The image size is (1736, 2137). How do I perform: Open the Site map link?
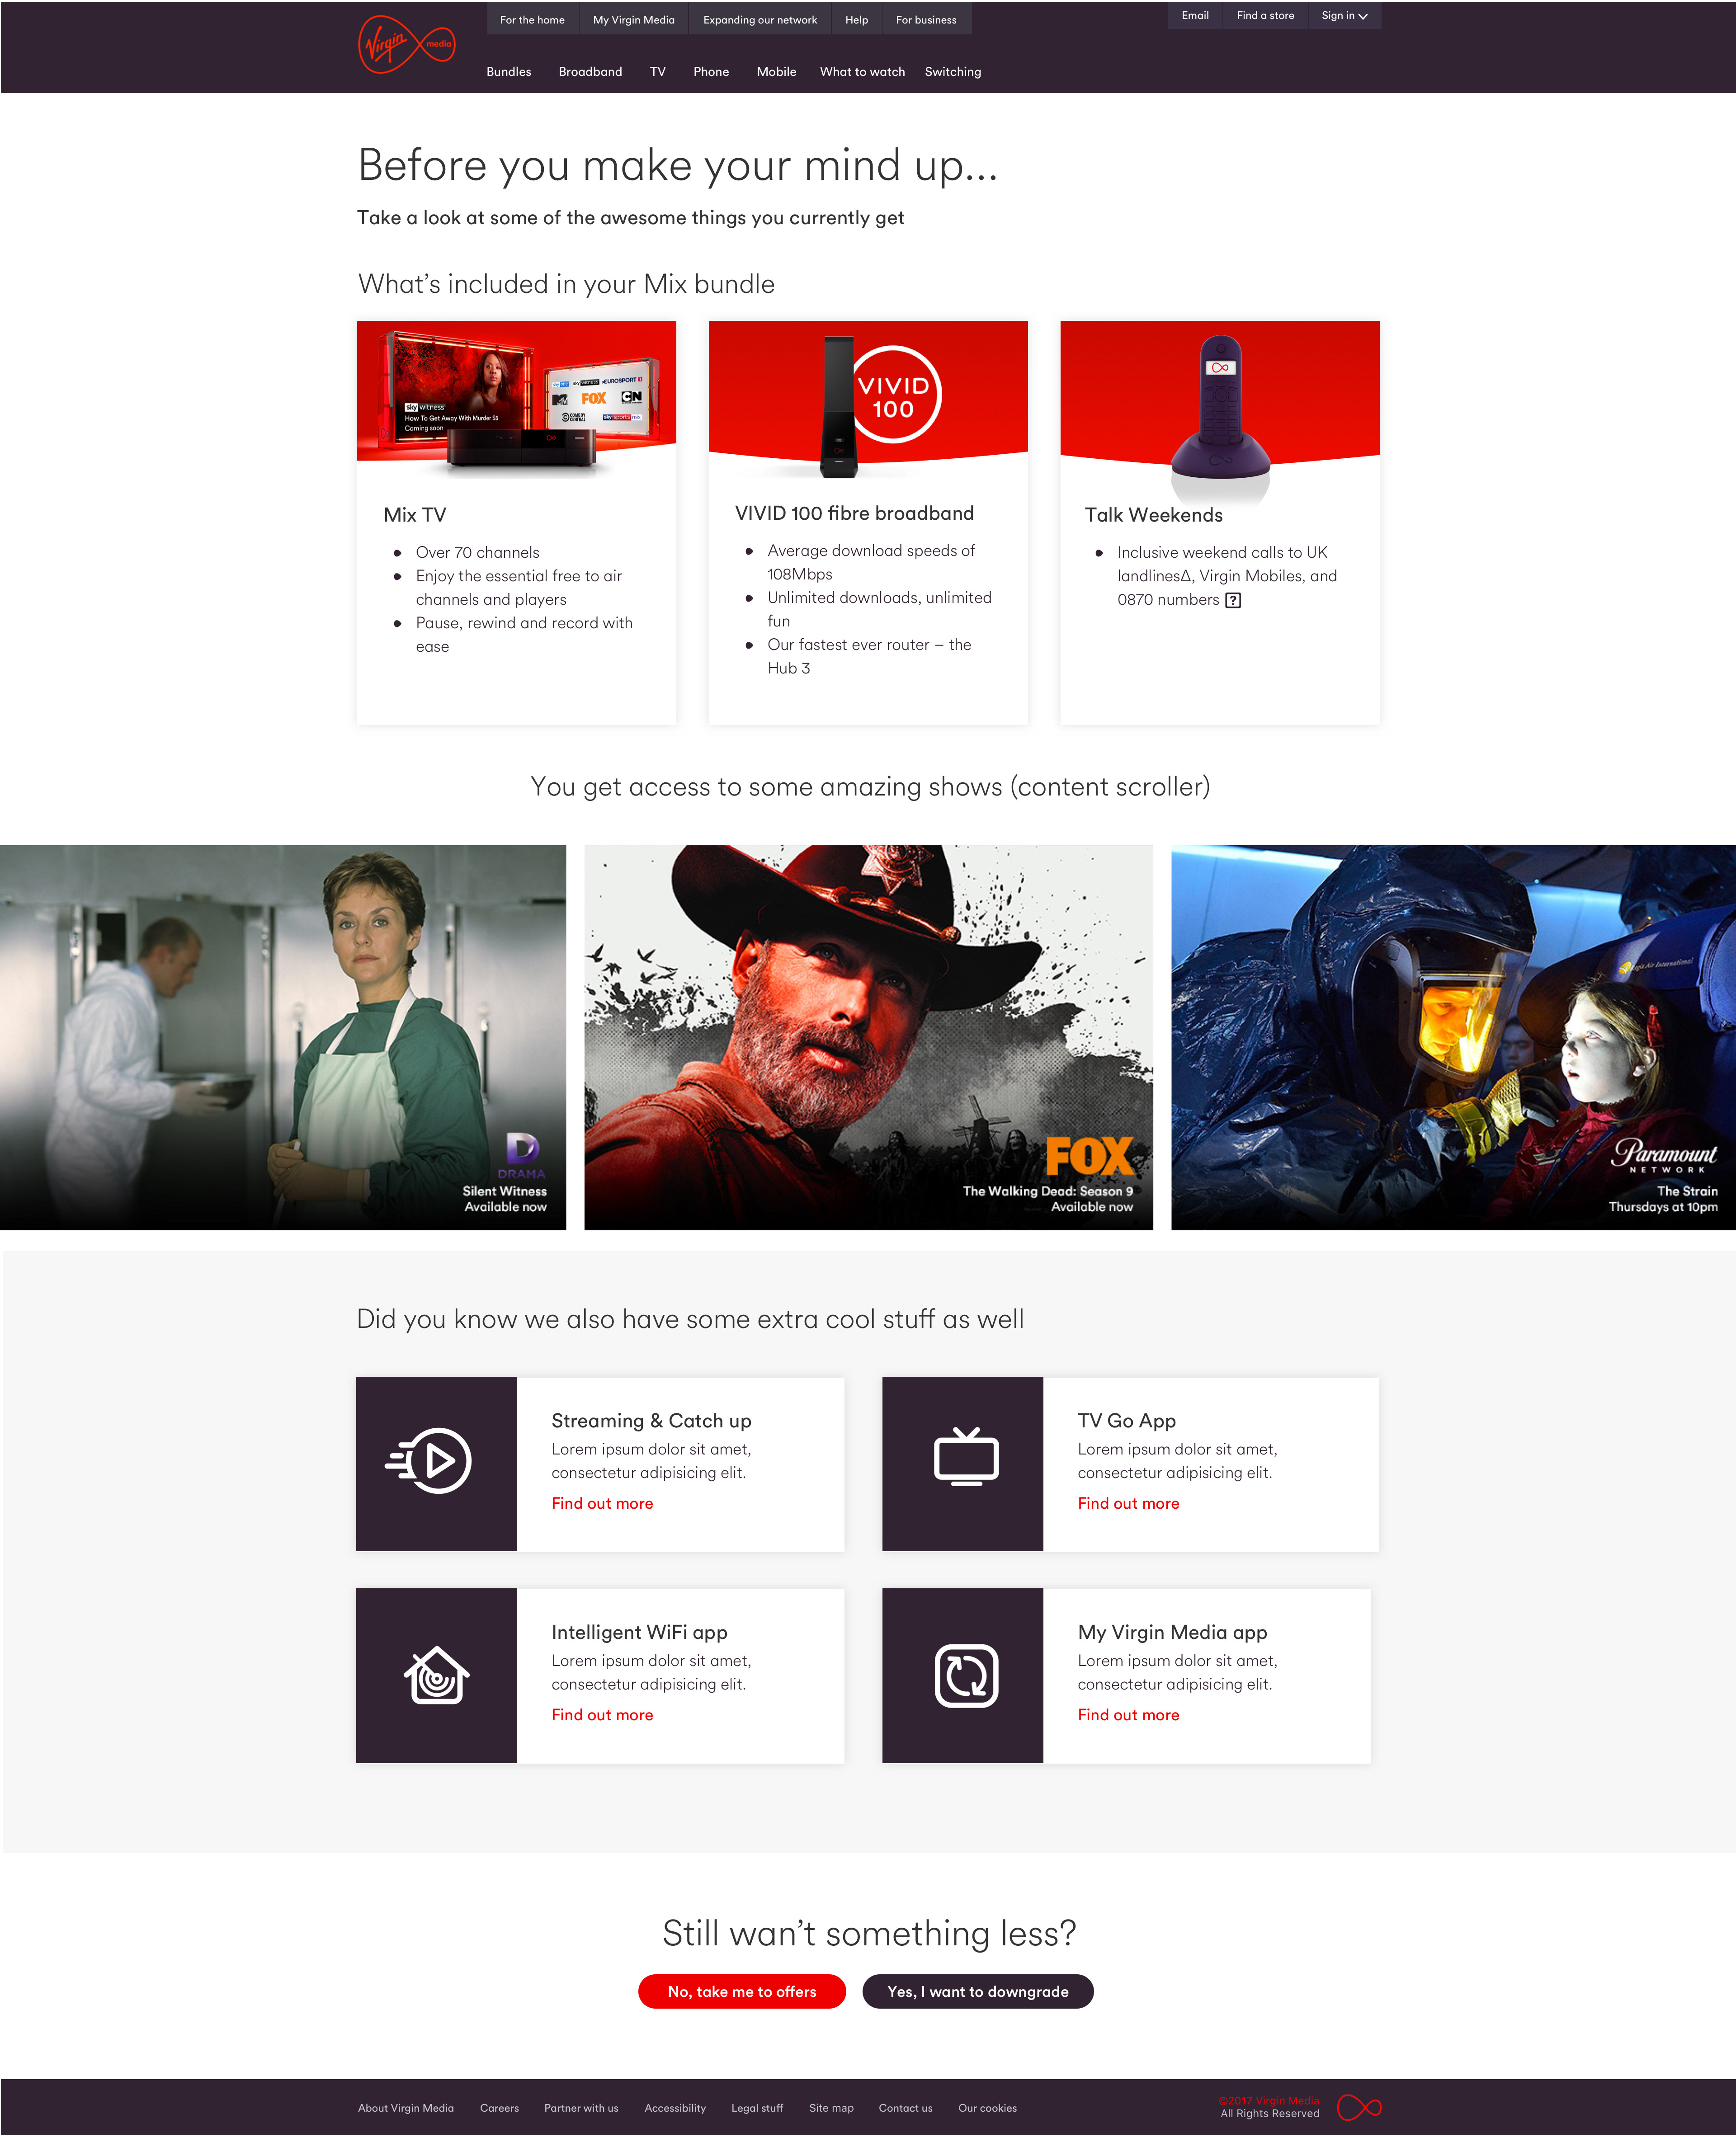coord(831,2108)
